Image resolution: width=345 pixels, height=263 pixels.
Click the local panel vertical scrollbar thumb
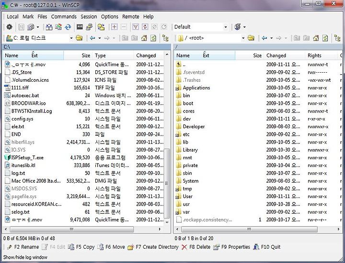point(167,183)
